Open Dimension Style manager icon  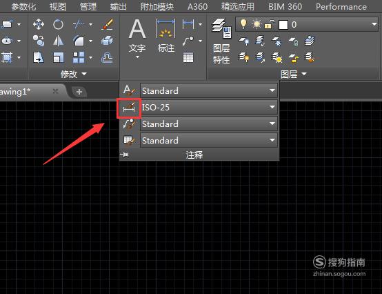click(129, 108)
